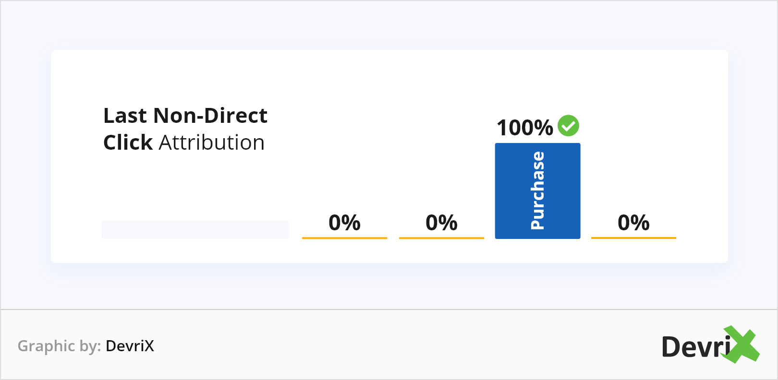The image size is (778, 380).
Task: Open the DevriX credit text link
Action: pyautogui.click(x=130, y=346)
